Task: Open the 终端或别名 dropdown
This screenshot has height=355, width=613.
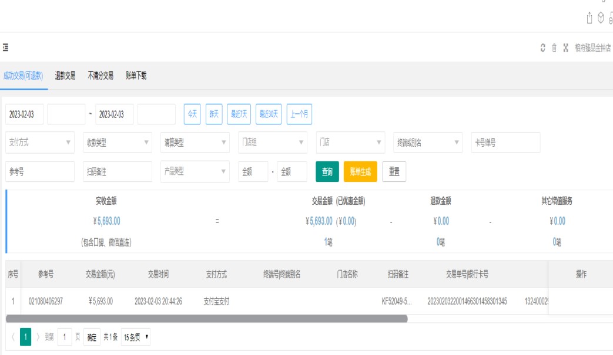Action: (x=427, y=143)
